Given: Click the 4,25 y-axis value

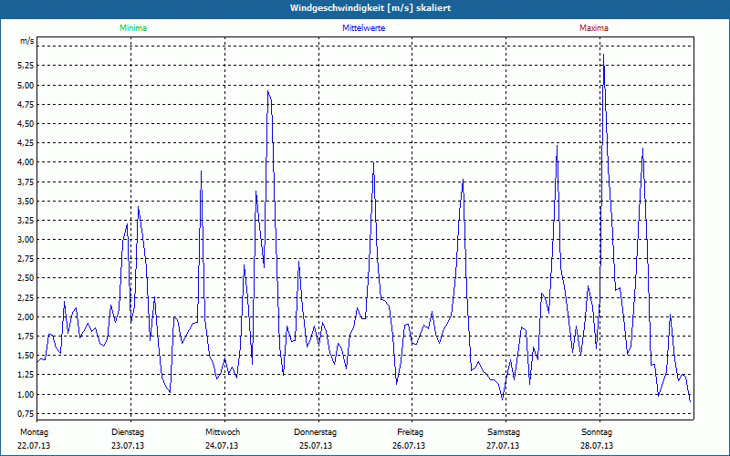Looking at the screenshot, I should [26, 143].
